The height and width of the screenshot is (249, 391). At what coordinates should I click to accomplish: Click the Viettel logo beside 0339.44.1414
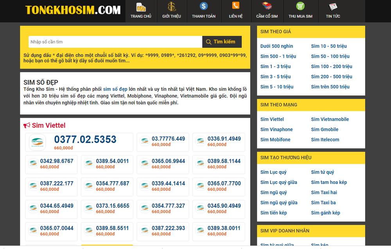click(x=145, y=186)
